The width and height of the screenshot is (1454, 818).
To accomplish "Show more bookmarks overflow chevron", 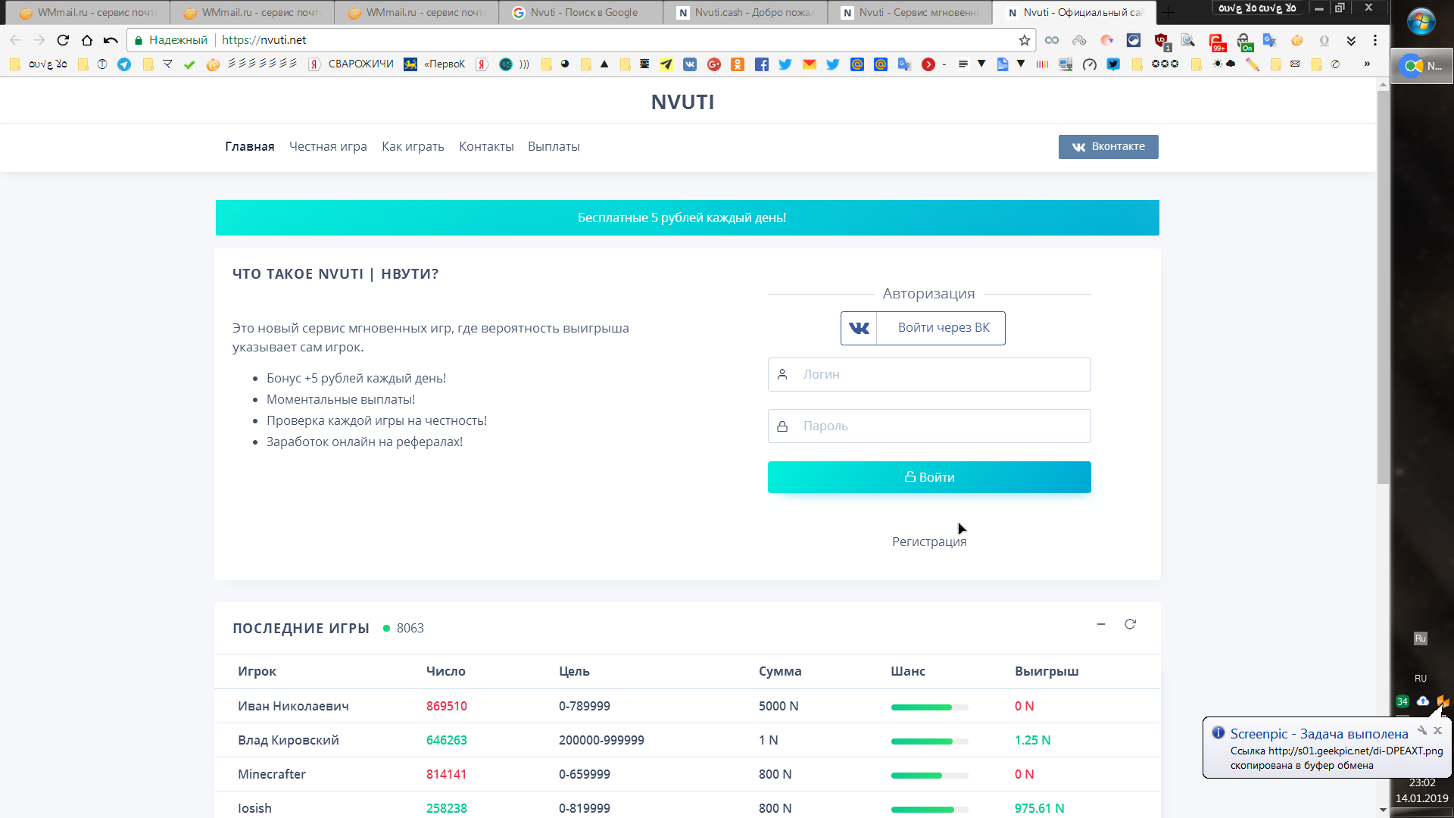I will pyautogui.click(x=1367, y=64).
